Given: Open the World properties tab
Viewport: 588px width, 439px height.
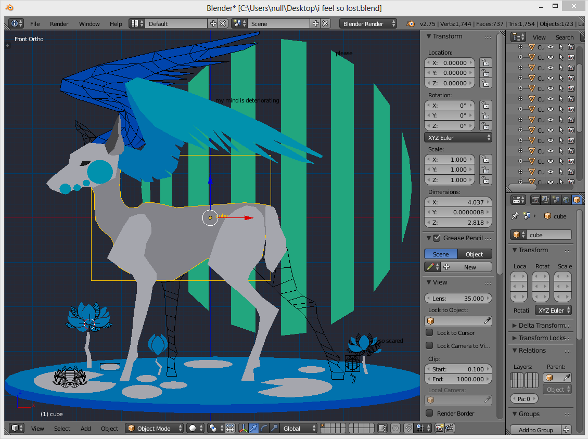Looking at the screenshot, I should [x=566, y=200].
